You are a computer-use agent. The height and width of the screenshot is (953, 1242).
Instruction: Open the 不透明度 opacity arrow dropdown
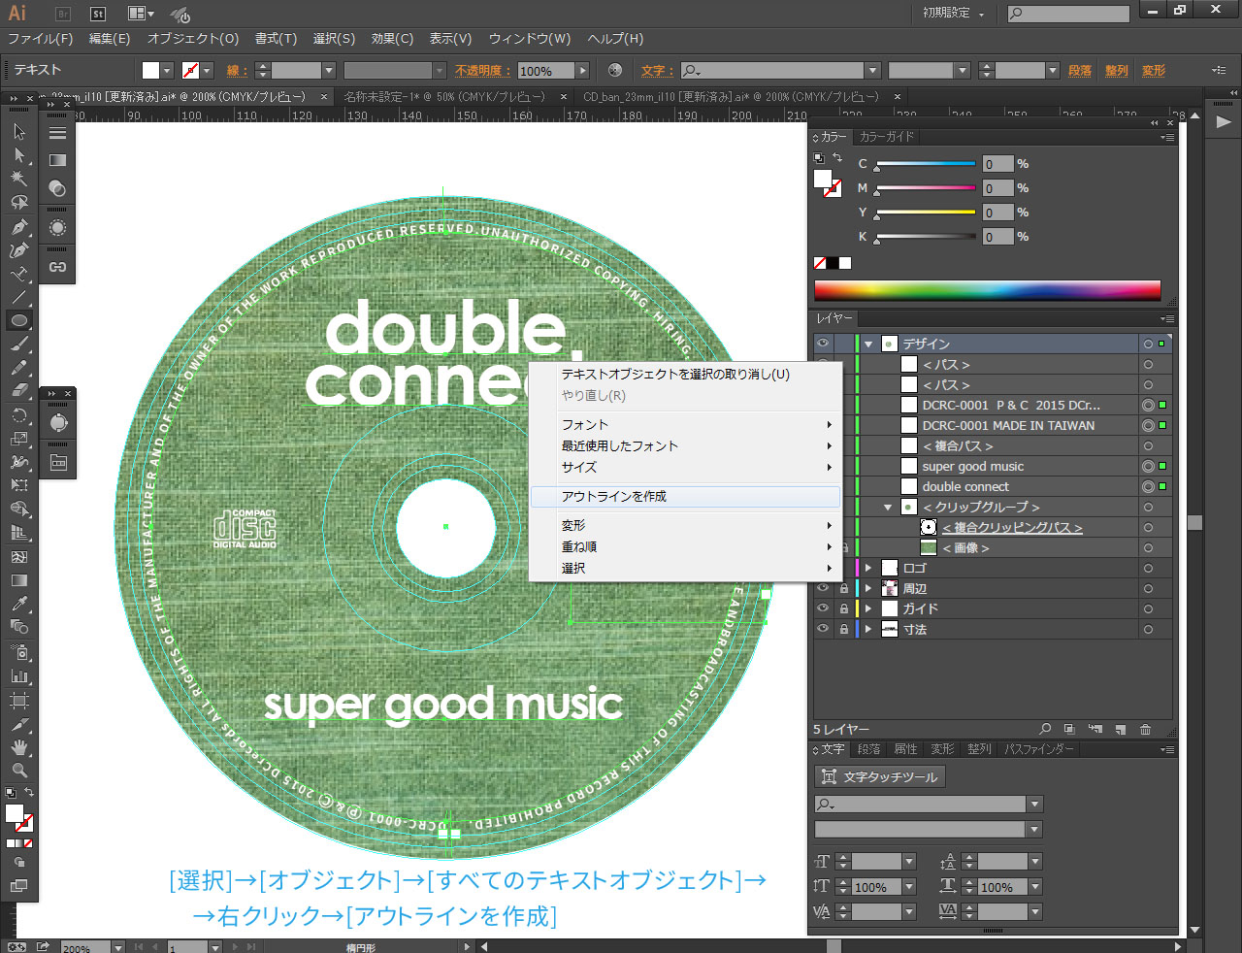coord(582,70)
